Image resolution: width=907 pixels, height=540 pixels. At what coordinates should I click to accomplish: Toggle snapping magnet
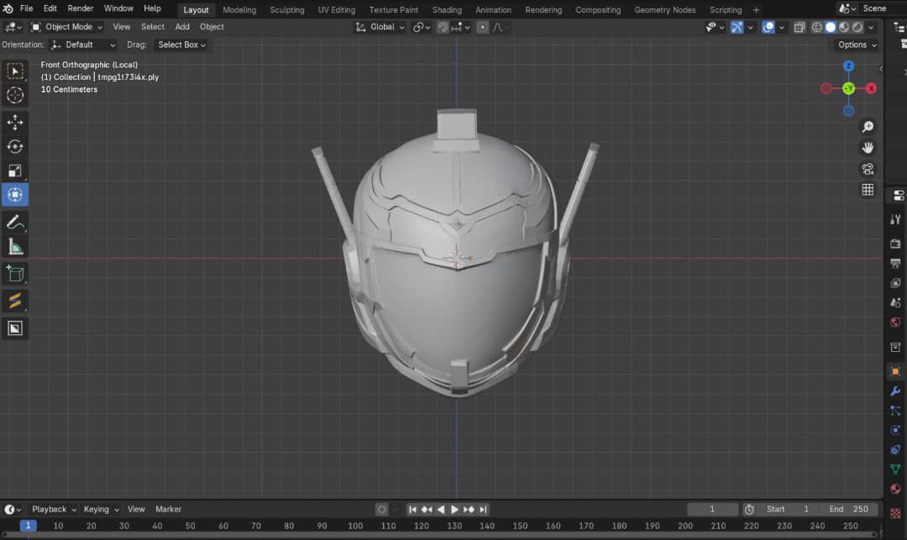[443, 27]
